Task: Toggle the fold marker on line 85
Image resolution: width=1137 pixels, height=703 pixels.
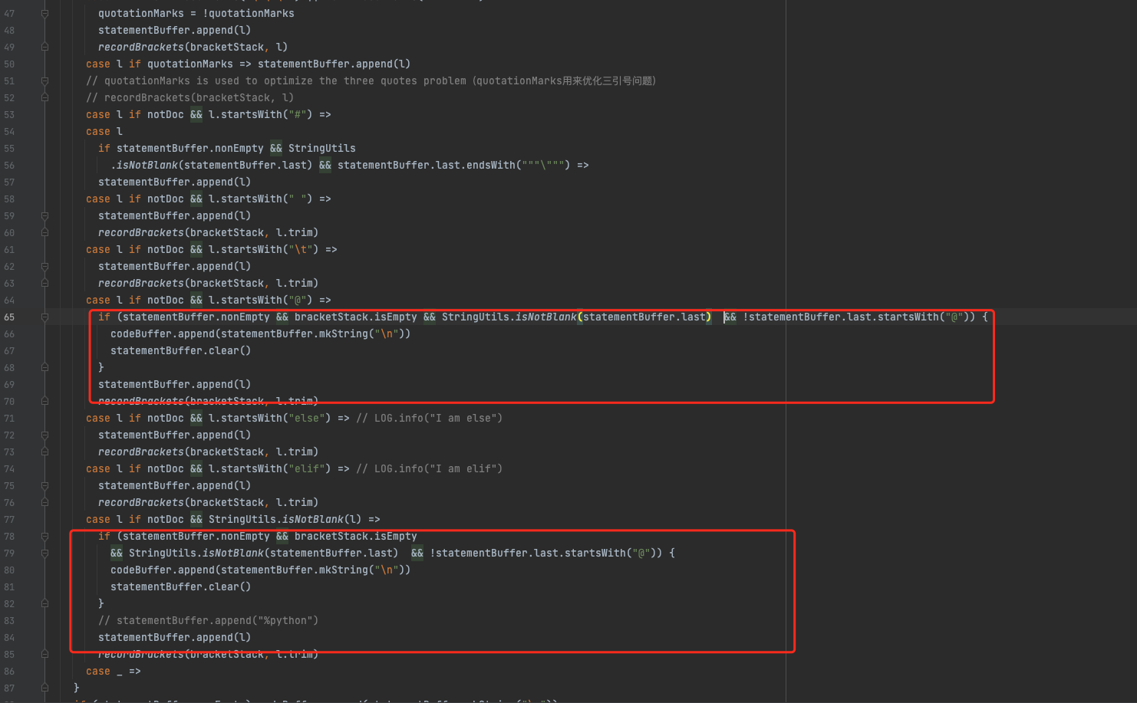Action: [x=44, y=655]
